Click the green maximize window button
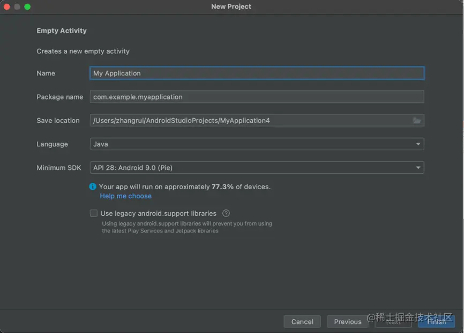 tap(27, 7)
